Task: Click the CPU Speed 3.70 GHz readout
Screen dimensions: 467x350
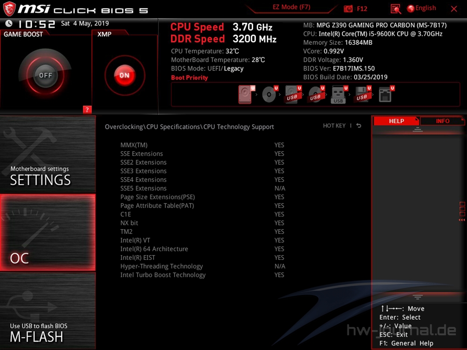Action: (x=221, y=27)
